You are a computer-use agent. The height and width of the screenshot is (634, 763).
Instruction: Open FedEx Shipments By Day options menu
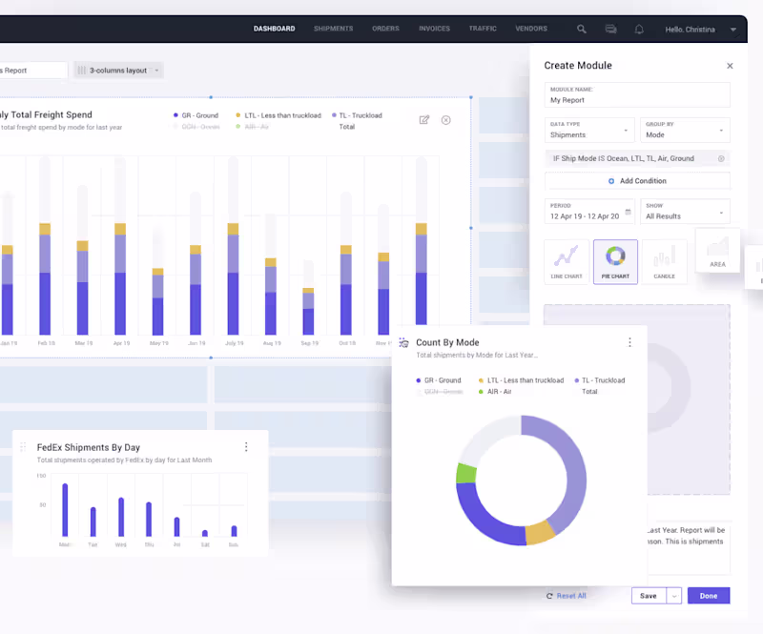point(246,447)
